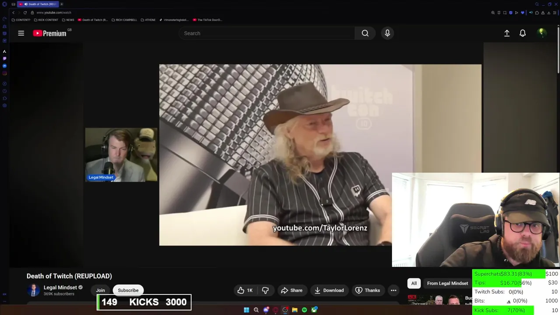Go back with browser back arrow

point(13,13)
